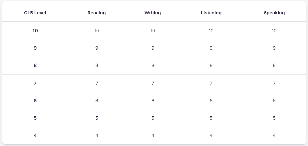The width and height of the screenshot is (308, 146).
Task: Click the Speaking column header
Action: [274, 13]
